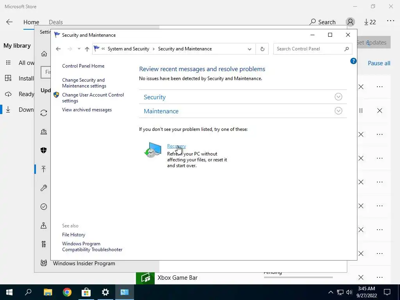Open downloads indicator showing 22
The width and height of the screenshot is (400, 300).
370,22
